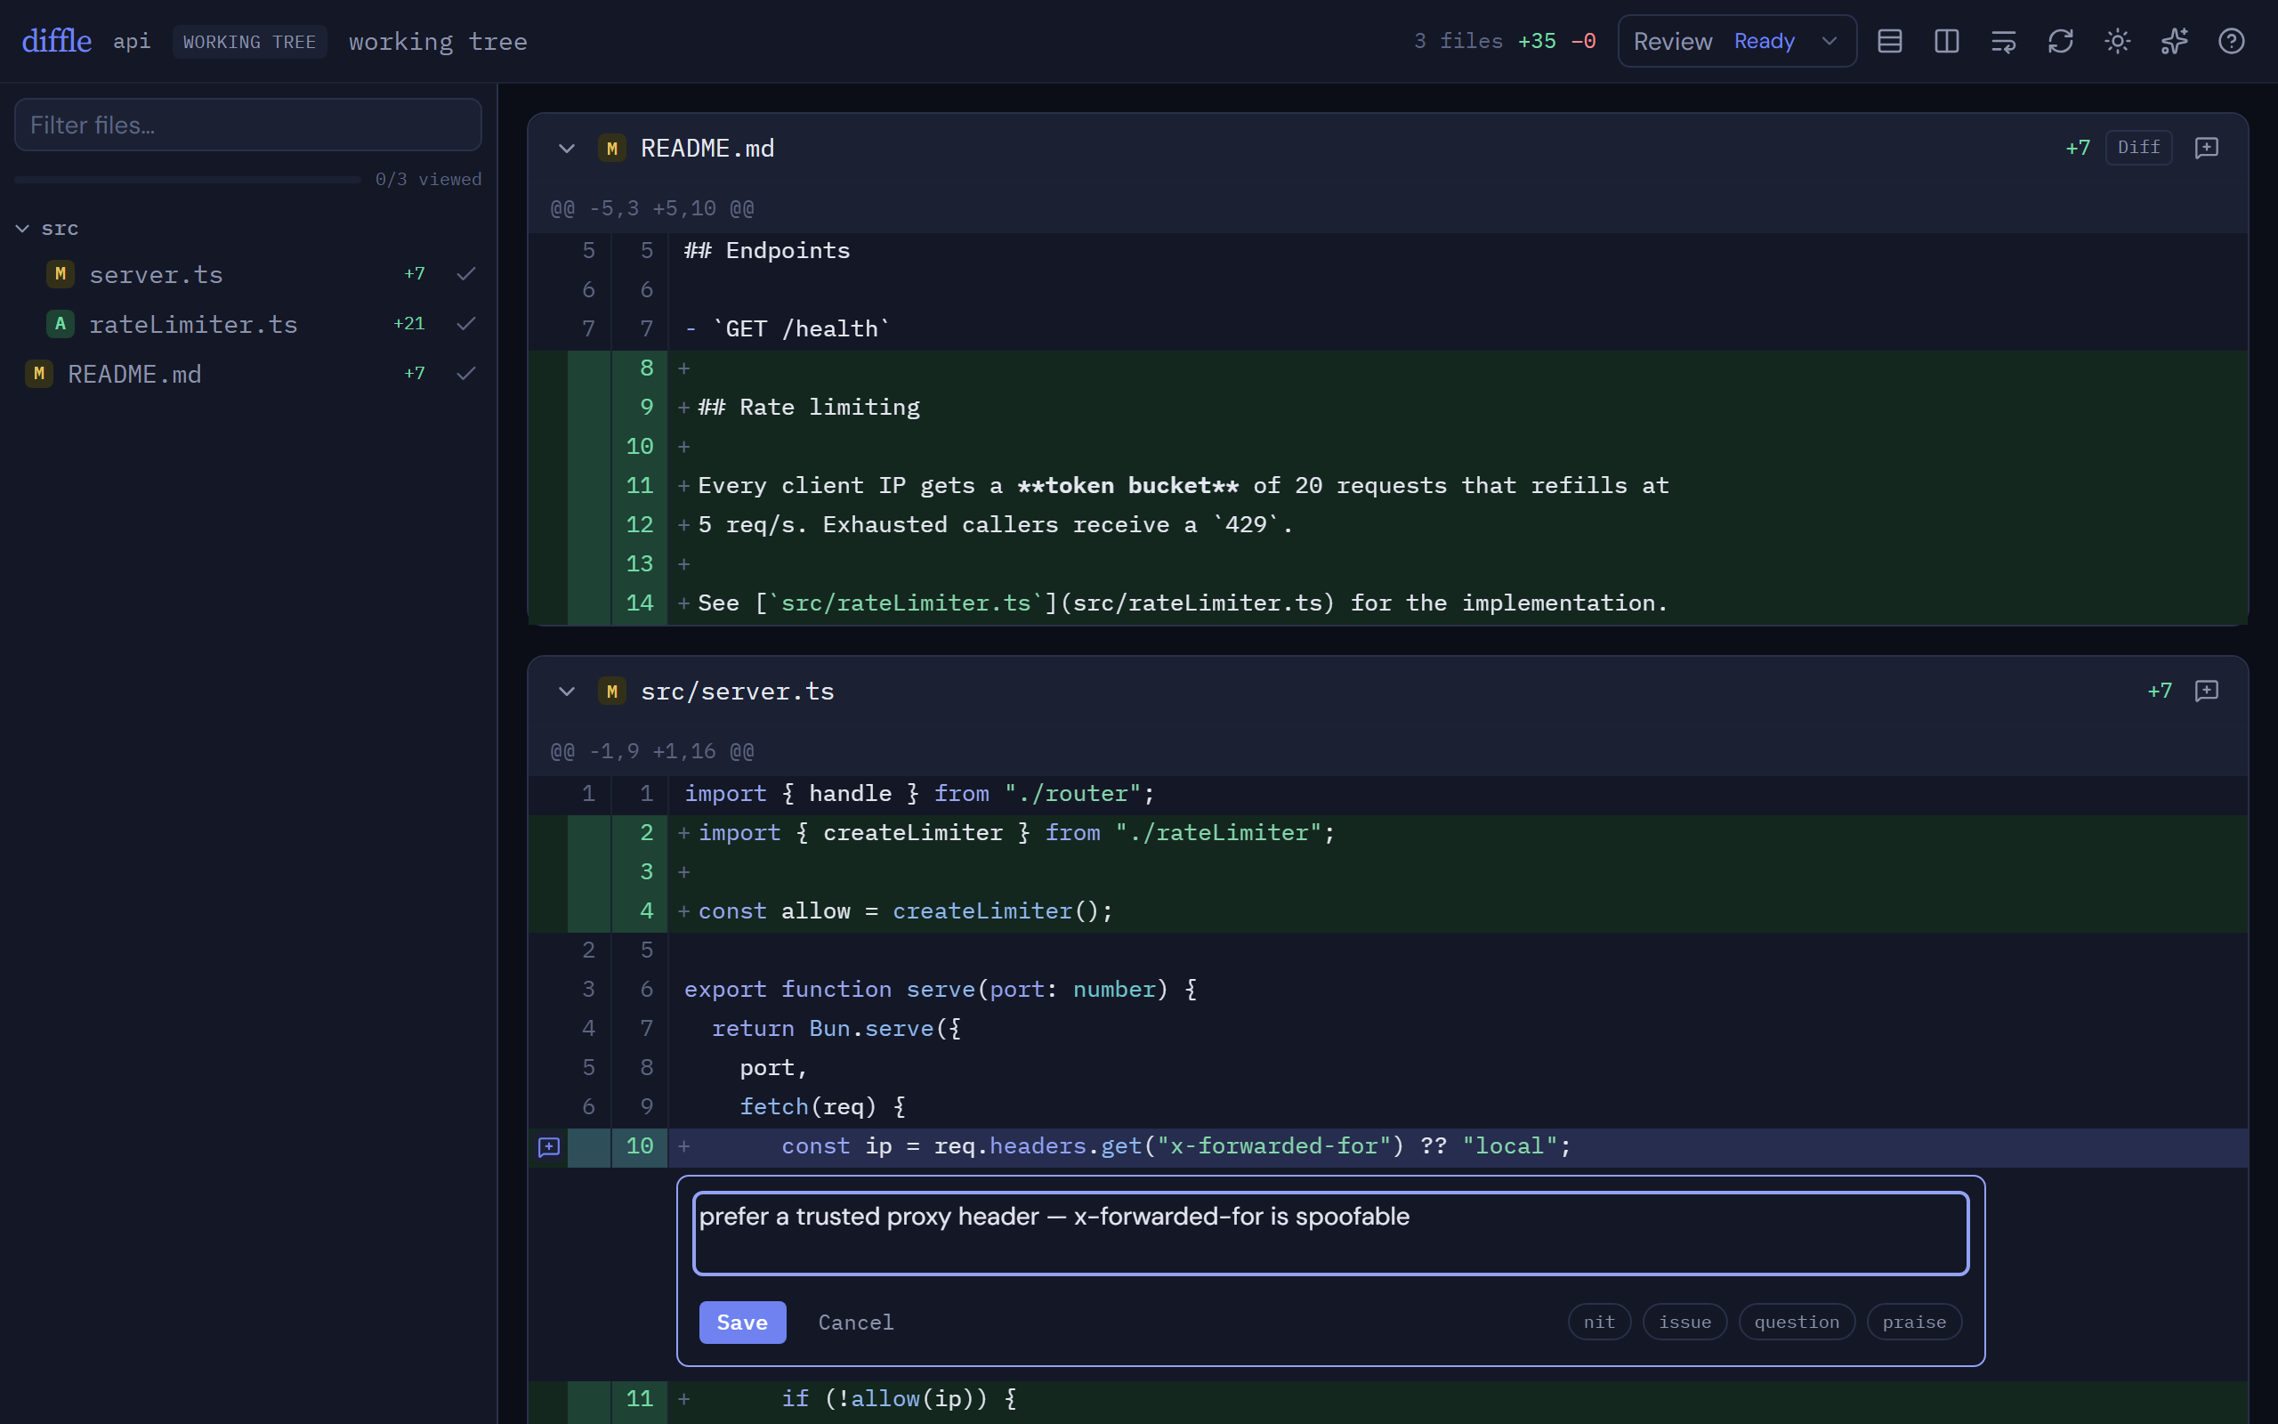Open AI sparkles icon in toolbar
2278x1424 pixels.
pos(2175,42)
